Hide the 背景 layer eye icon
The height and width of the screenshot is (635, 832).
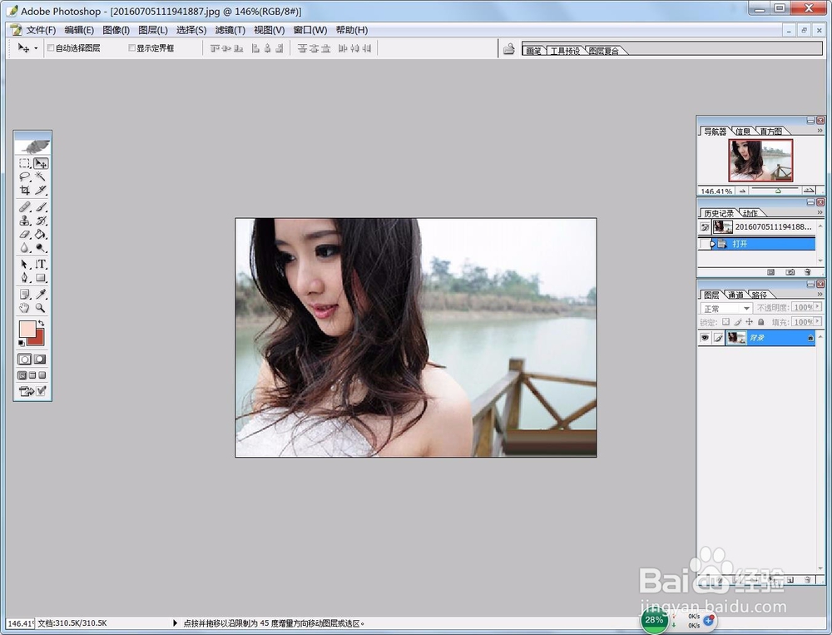tap(705, 338)
